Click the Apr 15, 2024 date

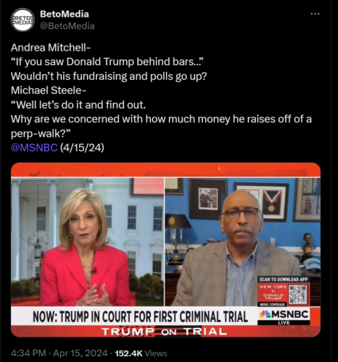(81, 353)
